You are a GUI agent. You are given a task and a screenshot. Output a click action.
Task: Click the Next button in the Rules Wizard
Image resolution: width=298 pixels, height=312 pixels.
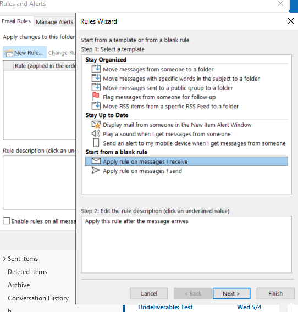point(231,293)
